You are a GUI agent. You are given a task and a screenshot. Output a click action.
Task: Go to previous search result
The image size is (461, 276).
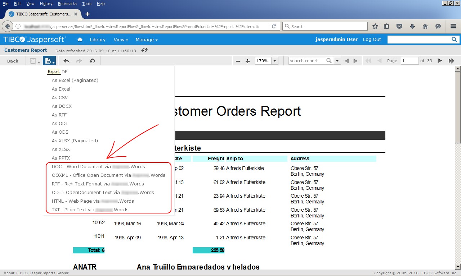[346, 61]
